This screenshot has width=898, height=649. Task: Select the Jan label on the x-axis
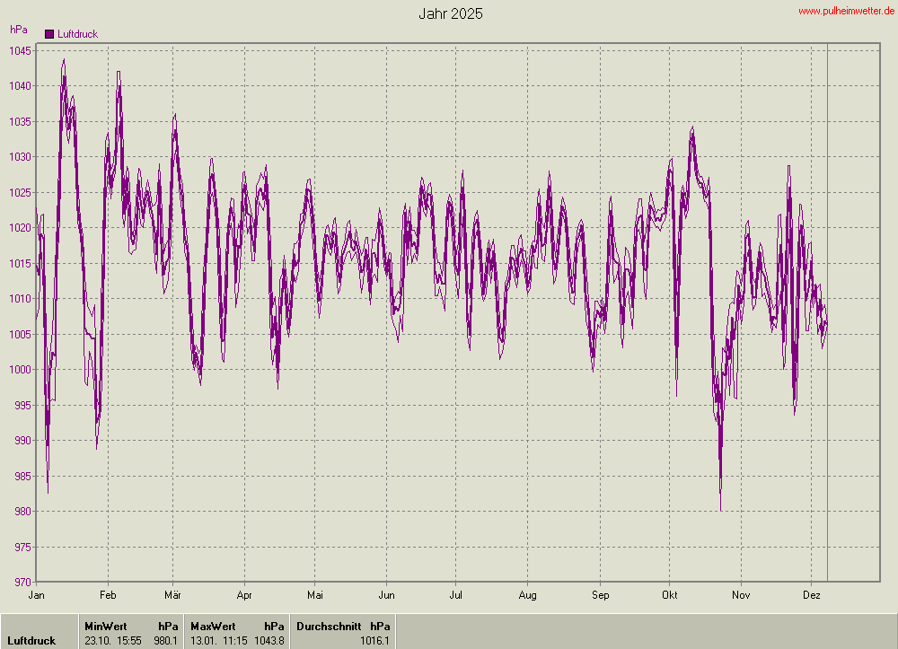(x=37, y=594)
